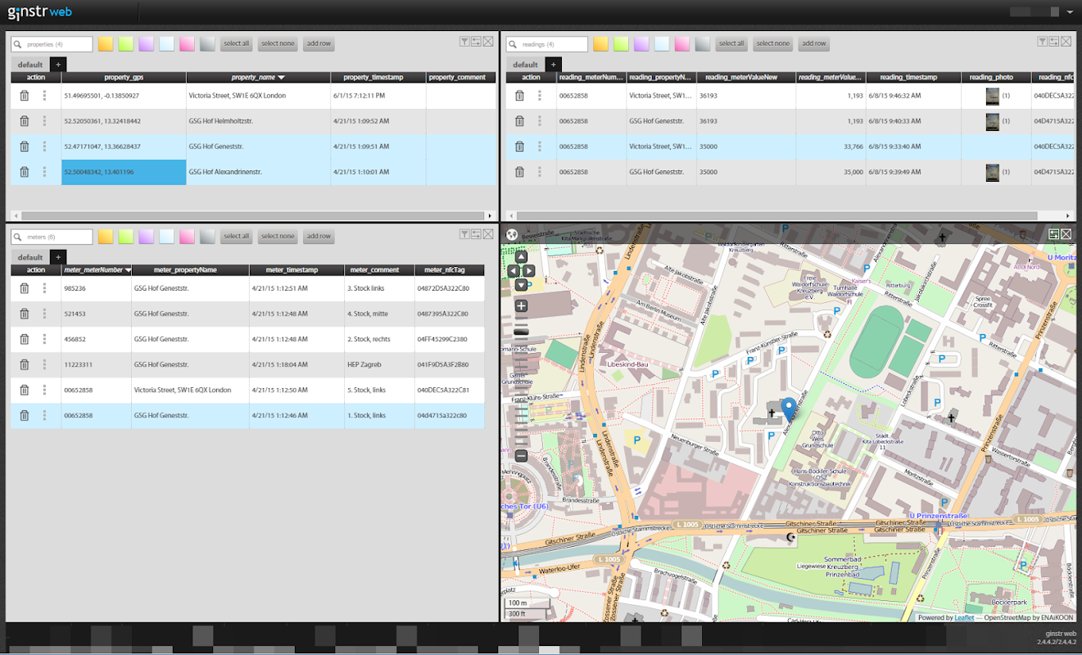Add a new tab in the readings panel

[553, 65]
